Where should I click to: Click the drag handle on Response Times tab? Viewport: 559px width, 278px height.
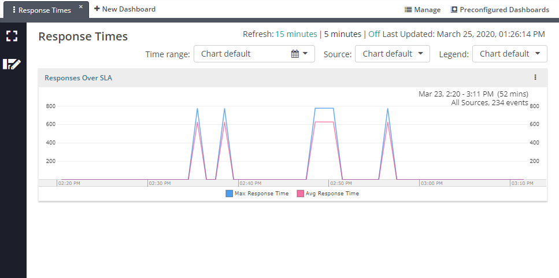14,10
